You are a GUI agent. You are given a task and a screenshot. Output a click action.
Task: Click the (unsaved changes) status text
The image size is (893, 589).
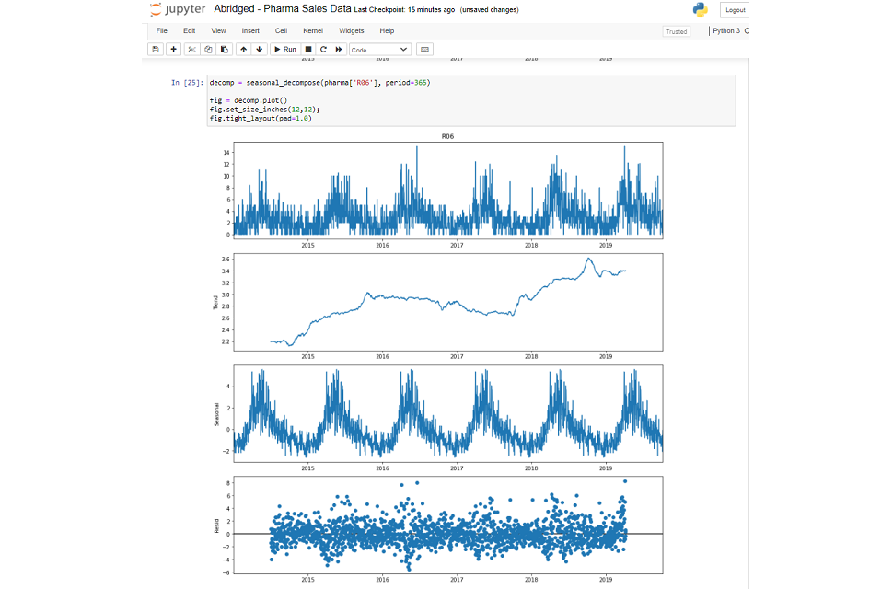[489, 10]
